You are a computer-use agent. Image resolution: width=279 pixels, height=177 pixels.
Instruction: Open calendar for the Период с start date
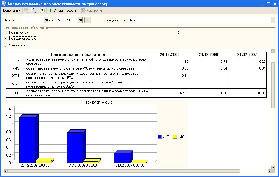(x=46, y=20)
